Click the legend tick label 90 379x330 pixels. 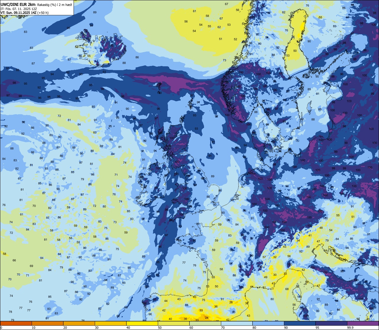(286, 328)
